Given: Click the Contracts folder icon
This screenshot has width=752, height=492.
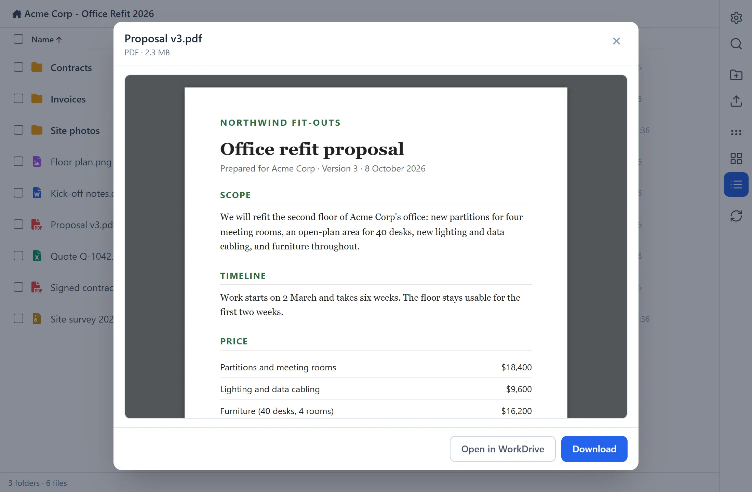Looking at the screenshot, I should [x=37, y=67].
